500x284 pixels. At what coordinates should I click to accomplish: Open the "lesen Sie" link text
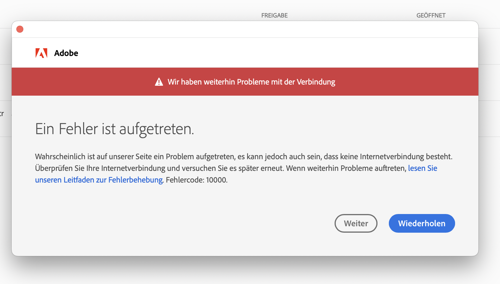tap(422, 168)
